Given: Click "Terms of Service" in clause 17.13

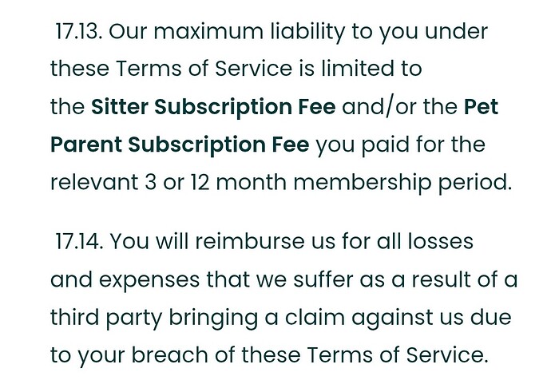Looking at the screenshot, I should 204,69.
